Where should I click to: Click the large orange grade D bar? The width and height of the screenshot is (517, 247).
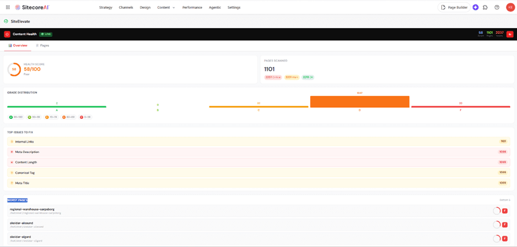[x=360, y=102]
